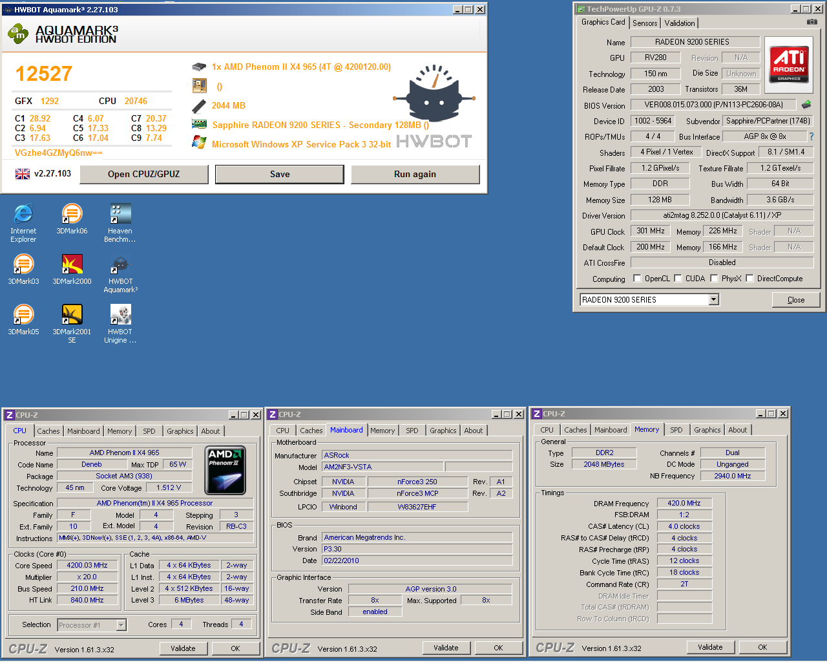The height and width of the screenshot is (662, 827).
Task: Toggle the PhysX checkbox in GPU-Z
Action: click(x=714, y=279)
